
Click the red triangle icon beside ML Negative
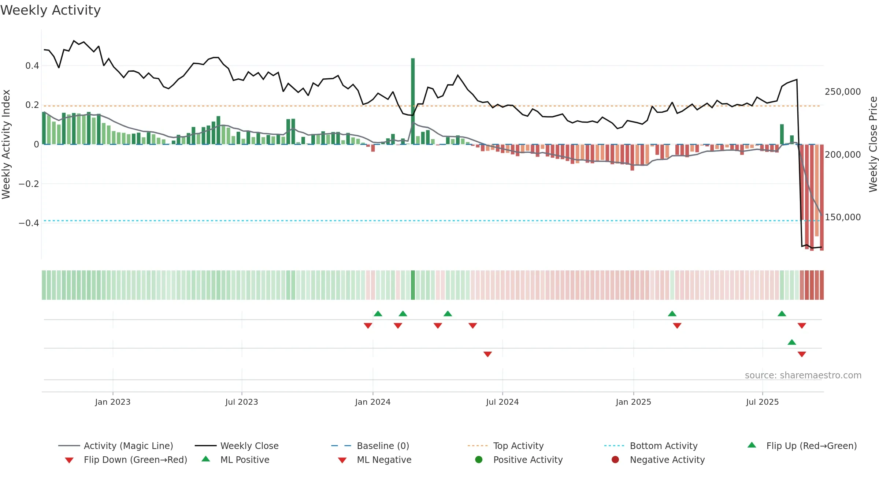pos(342,460)
